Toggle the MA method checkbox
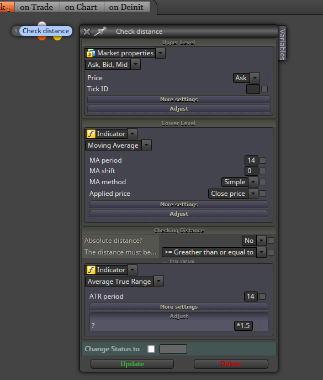Image resolution: width=323 pixels, height=380 pixels. tap(263, 182)
